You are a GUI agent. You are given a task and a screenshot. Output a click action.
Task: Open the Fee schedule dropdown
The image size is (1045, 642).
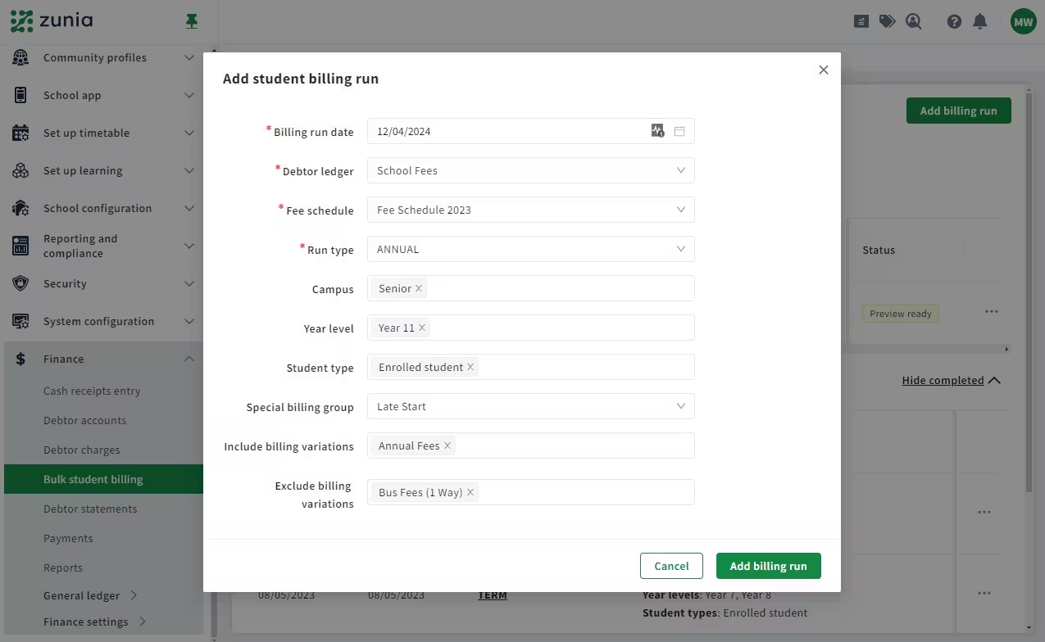coord(531,210)
